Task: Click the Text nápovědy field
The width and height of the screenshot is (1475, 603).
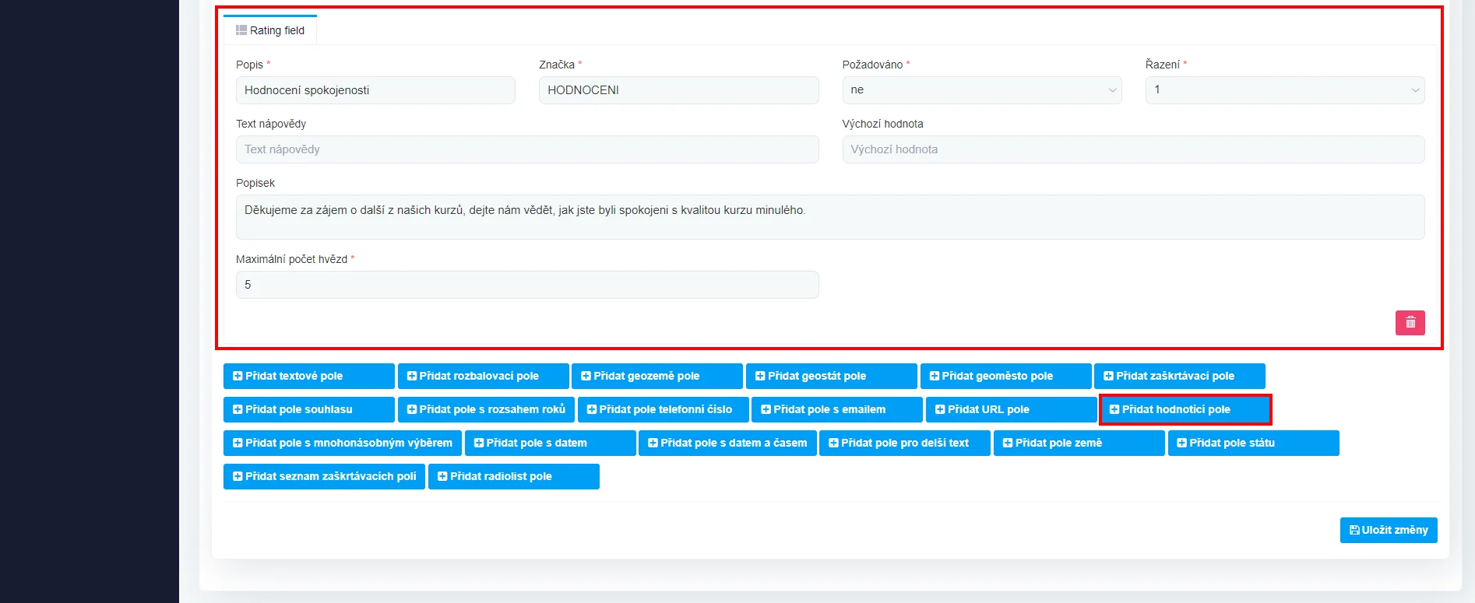Action: (x=526, y=149)
